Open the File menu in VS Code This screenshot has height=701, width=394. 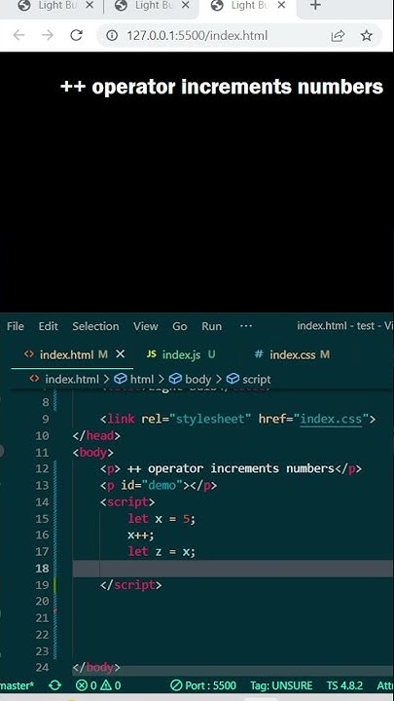pyautogui.click(x=16, y=326)
